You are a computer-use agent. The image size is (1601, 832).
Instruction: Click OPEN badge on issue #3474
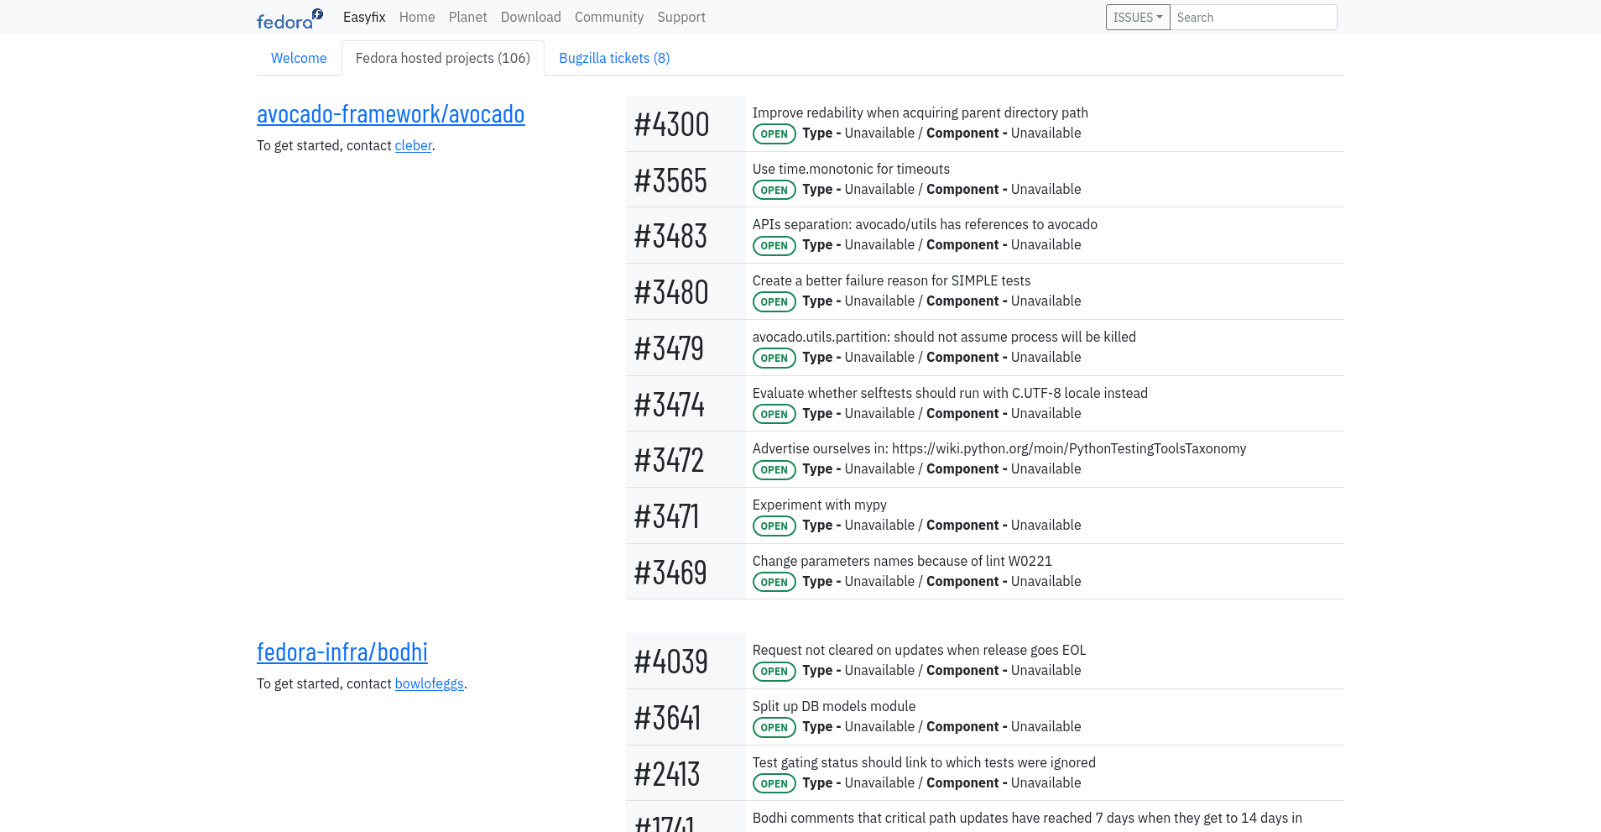774,414
